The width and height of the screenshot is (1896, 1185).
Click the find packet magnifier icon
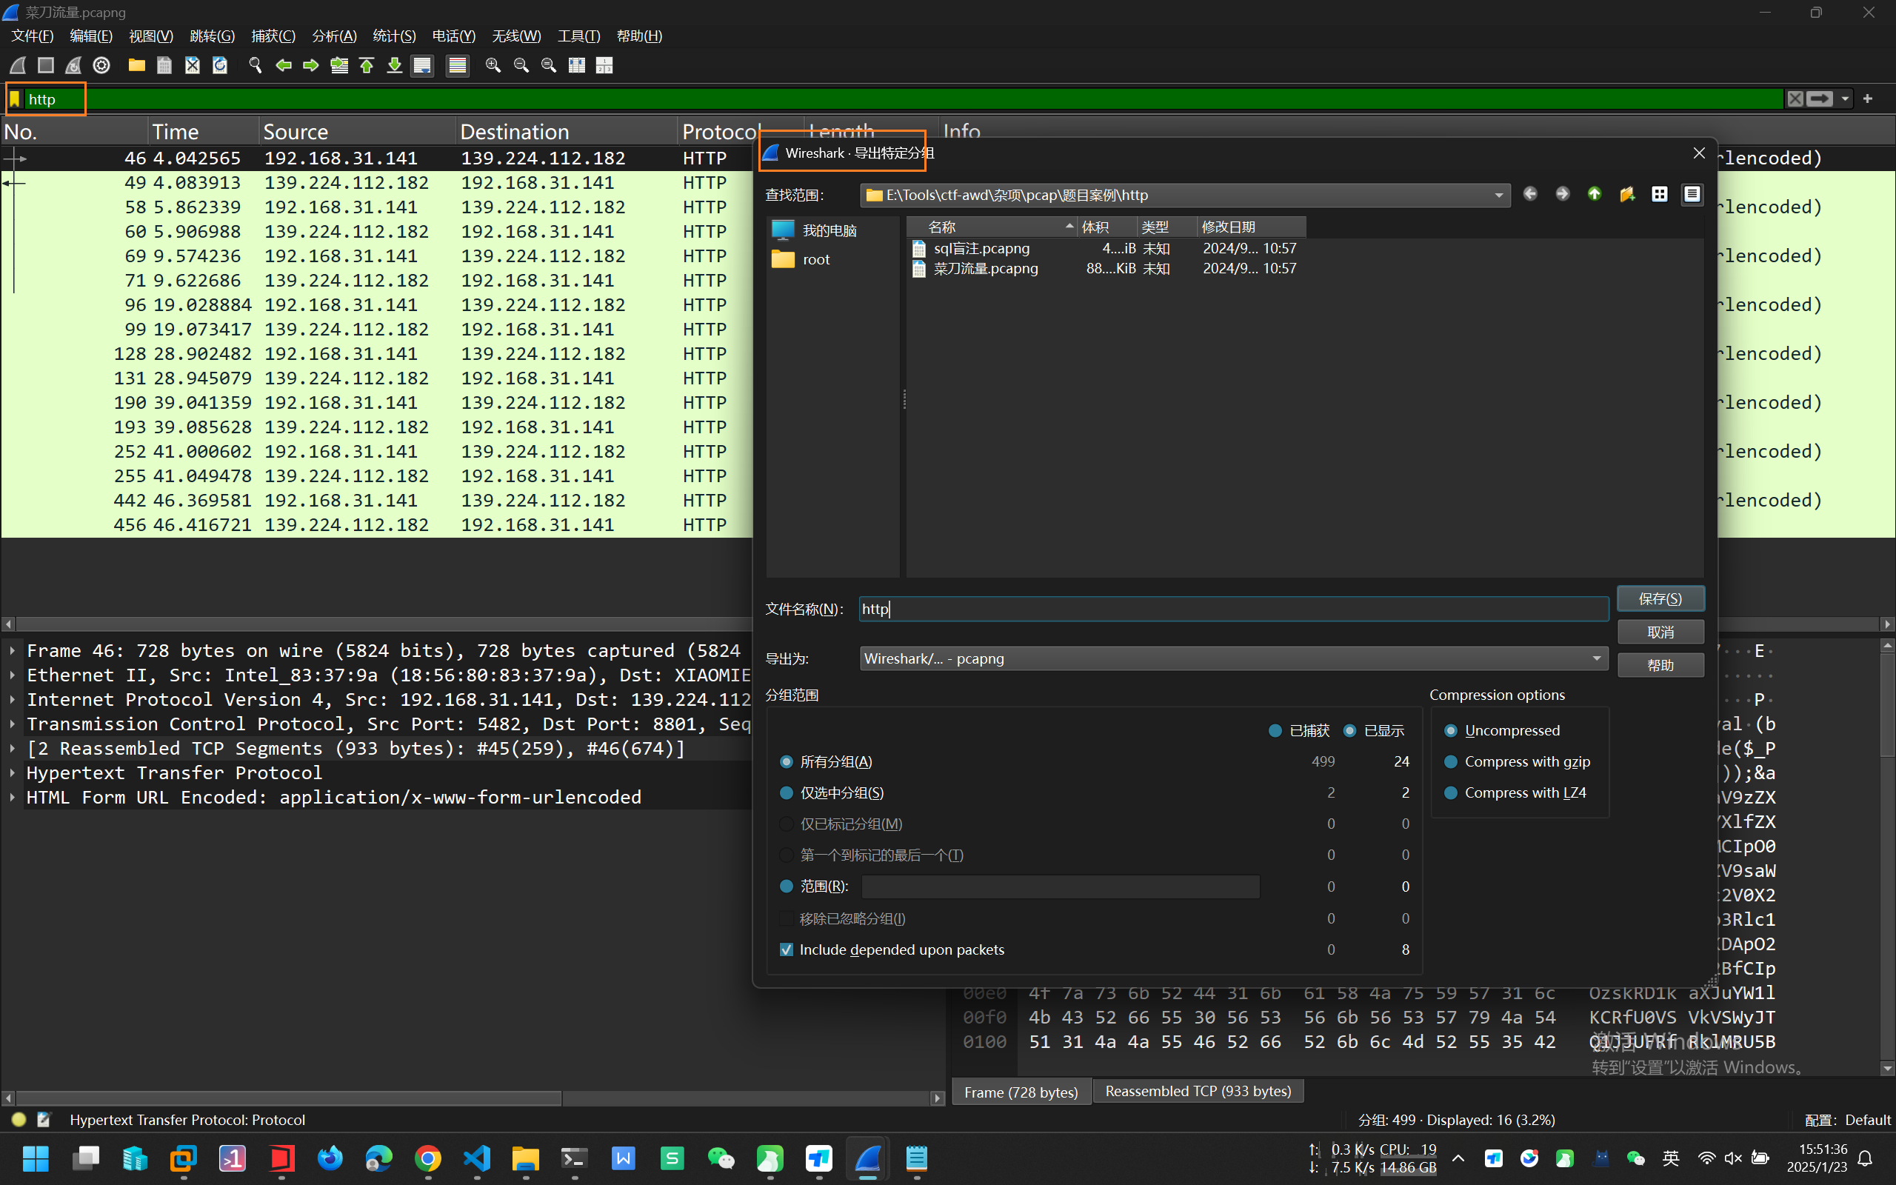[255, 65]
